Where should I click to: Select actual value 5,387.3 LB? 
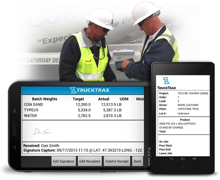click(x=112, y=110)
